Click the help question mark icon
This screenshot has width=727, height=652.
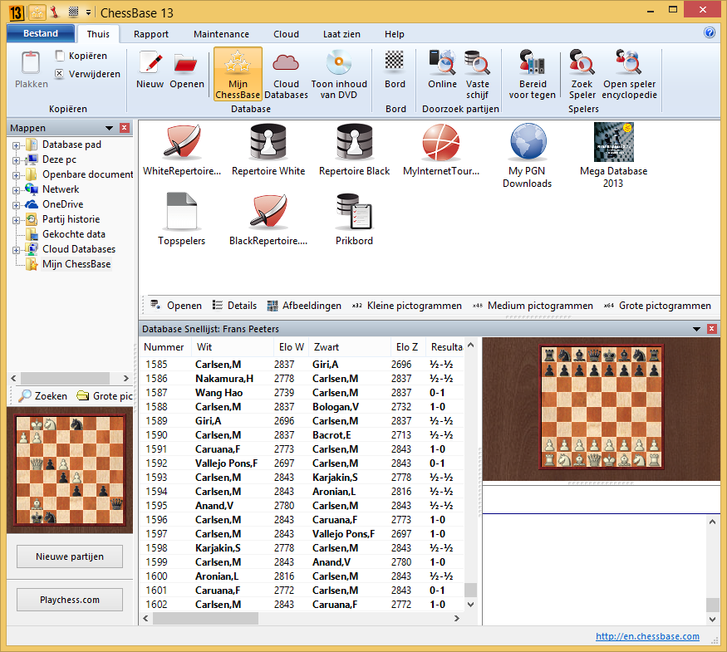[709, 33]
